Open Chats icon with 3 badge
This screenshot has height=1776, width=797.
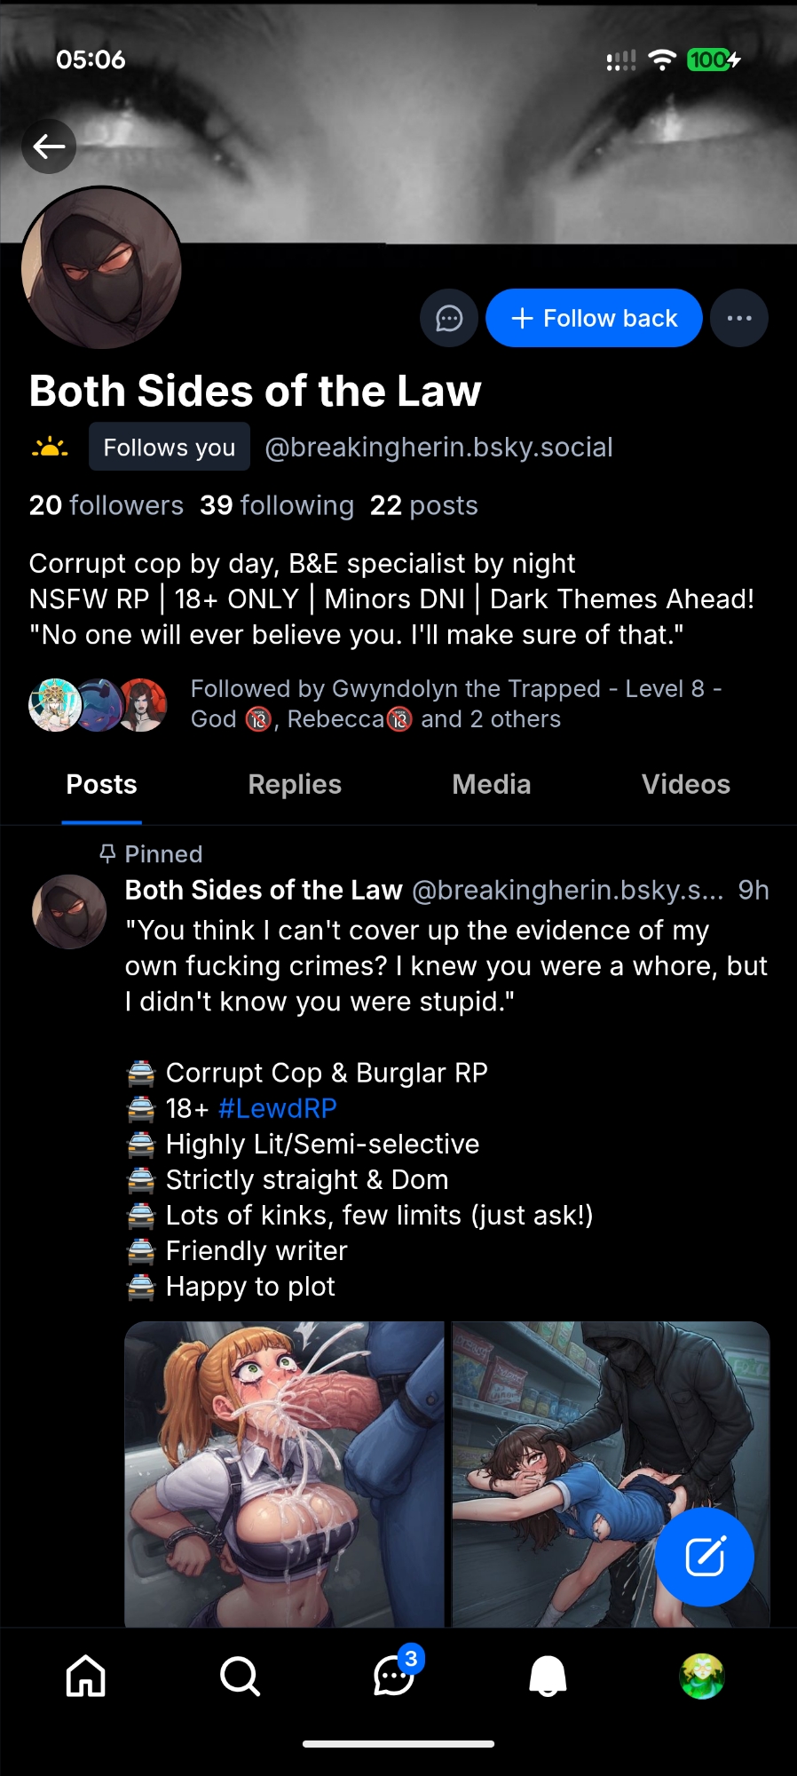(394, 1677)
